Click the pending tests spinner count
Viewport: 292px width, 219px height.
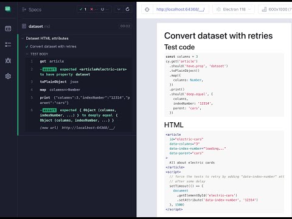(105, 9)
